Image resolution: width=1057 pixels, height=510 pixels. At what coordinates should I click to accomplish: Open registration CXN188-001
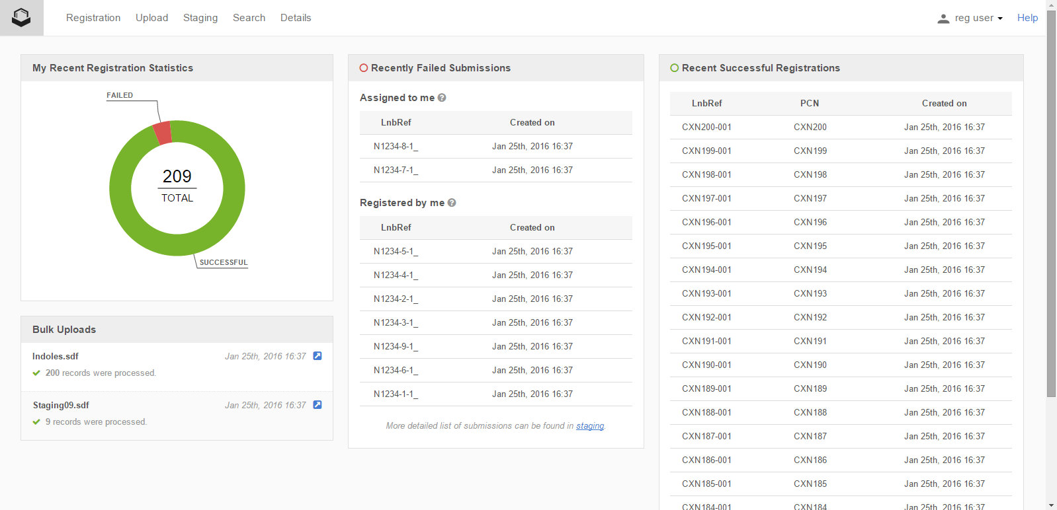click(x=707, y=412)
